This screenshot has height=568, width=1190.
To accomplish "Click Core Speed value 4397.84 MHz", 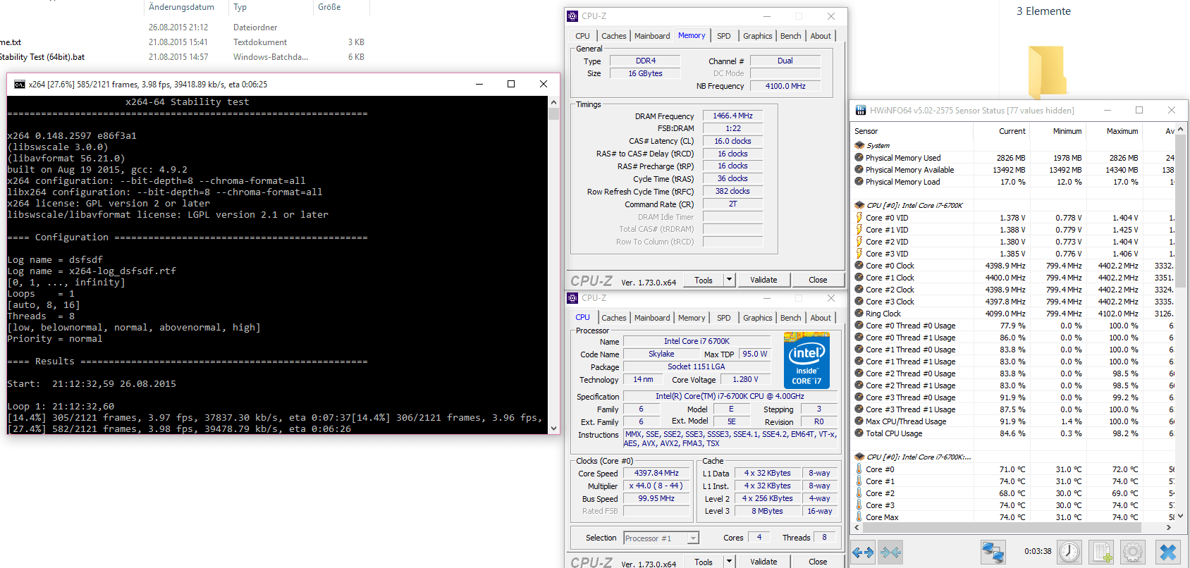I will click(x=656, y=474).
